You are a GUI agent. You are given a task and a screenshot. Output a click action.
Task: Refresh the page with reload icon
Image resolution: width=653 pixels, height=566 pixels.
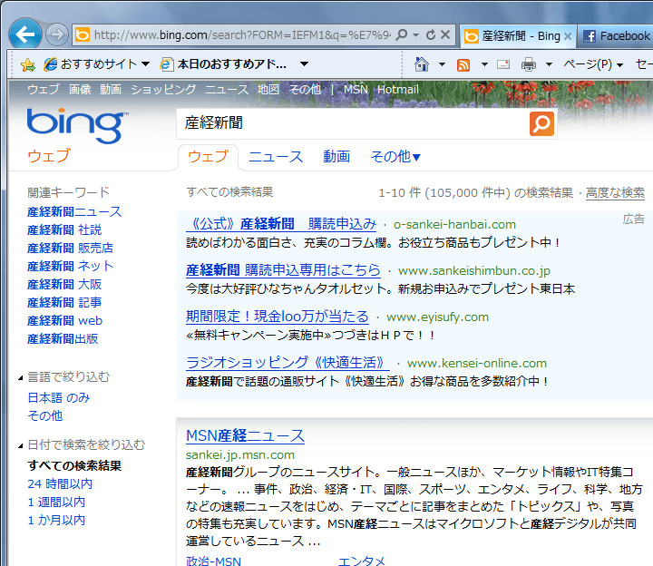pyautogui.click(x=431, y=34)
